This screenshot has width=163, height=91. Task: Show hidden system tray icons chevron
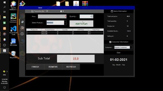[7, 71]
